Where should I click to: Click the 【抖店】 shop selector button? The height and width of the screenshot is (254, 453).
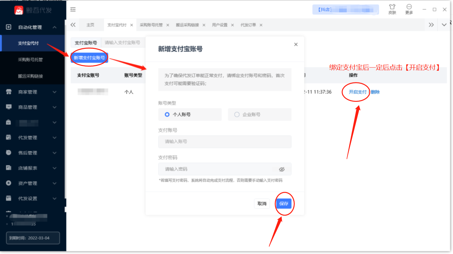point(345,10)
